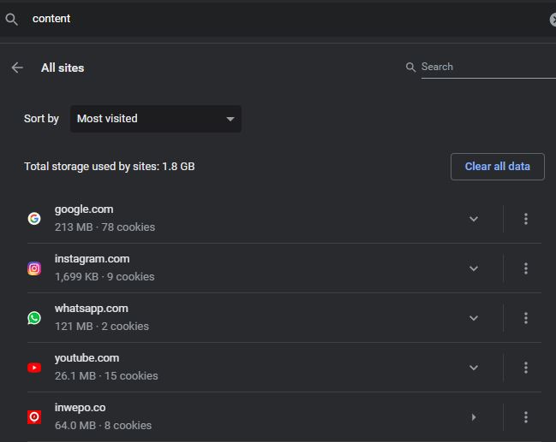Click the 64.0 MB · 8 cookies text
556x442 pixels.
pos(103,425)
